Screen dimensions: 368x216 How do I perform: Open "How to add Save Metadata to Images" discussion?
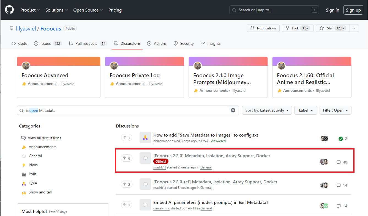tap(206, 135)
